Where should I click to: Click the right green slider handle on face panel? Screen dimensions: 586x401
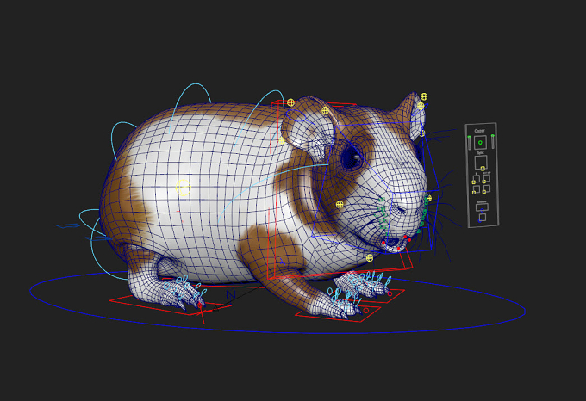pos(493,135)
